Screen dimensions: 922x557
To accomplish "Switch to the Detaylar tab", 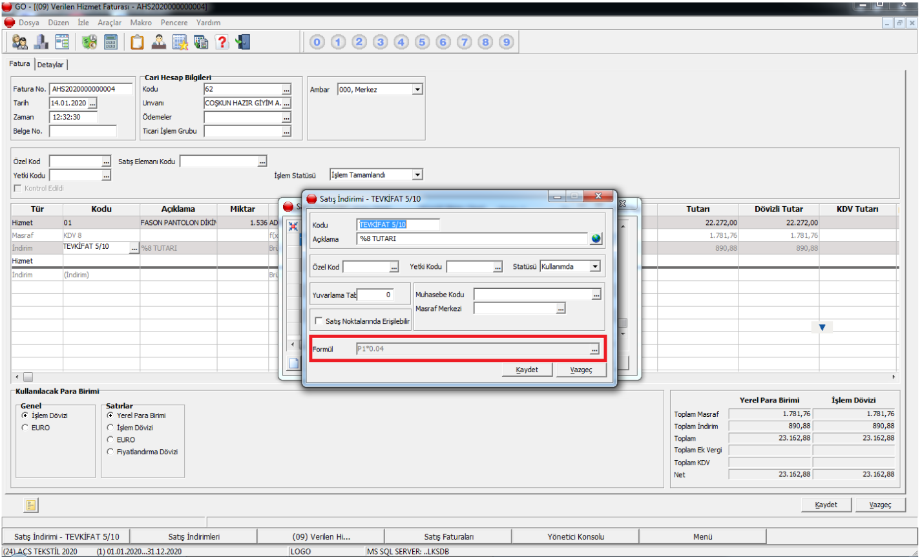I will point(50,65).
